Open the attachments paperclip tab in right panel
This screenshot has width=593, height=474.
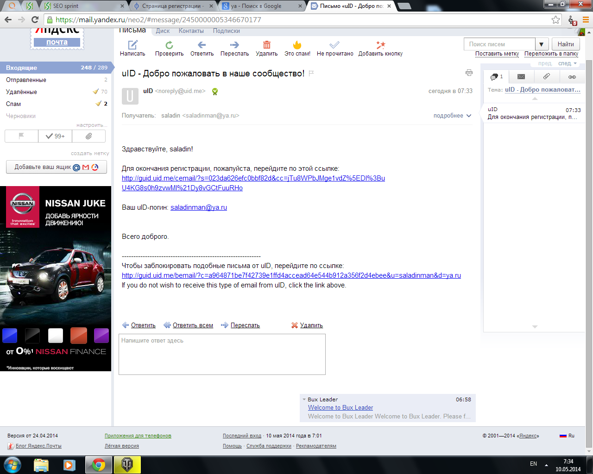tap(547, 76)
